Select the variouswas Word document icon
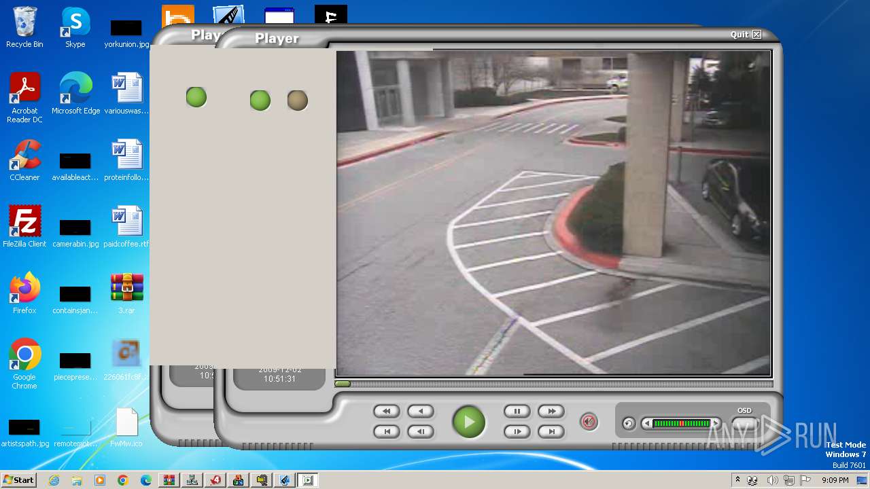870x489 pixels. pos(126,94)
